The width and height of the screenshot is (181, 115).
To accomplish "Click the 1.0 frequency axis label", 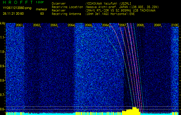I will [x=3, y=52].
